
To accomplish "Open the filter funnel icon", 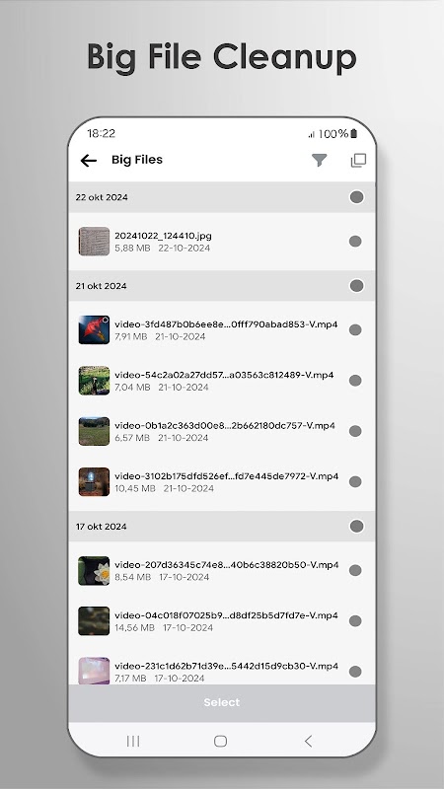I will [319, 160].
